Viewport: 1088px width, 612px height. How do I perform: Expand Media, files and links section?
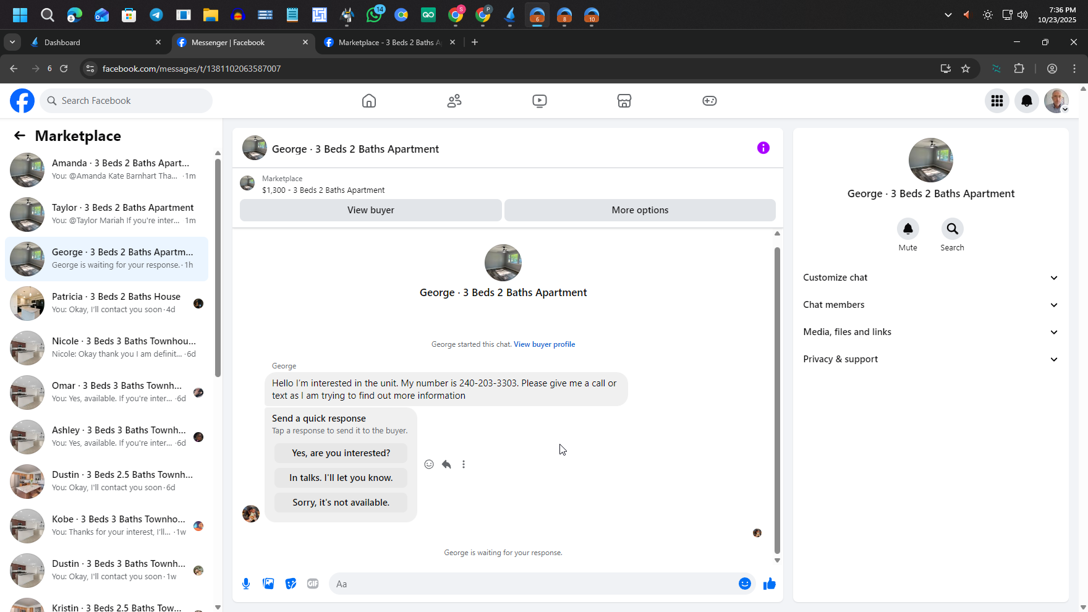coord(931,332)
